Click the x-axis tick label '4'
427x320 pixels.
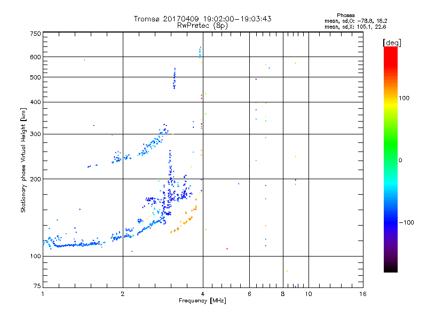point(203,294)
